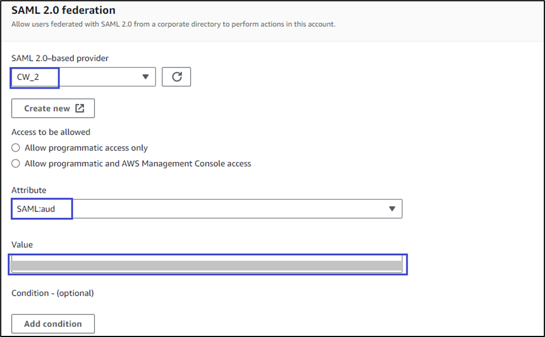Click the Value field label
This screenshot has width=545, height=337.
22,244
